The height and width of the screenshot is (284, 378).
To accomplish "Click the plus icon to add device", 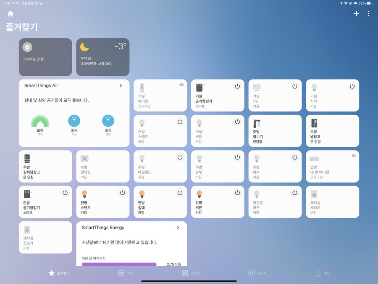I will pyautogui.click(x=356, y=13).
